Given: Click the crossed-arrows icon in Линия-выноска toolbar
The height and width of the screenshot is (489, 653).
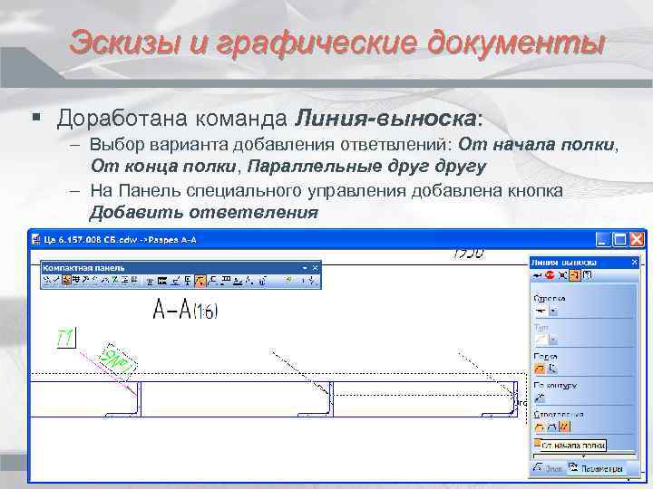Looking at the screenshot, I should [x=562, y=275].
